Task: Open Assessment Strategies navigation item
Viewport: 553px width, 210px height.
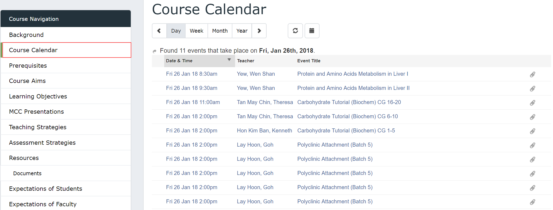Action: (x=66, y=143)
